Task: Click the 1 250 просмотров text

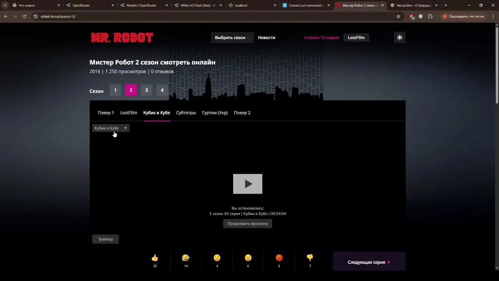Action: click(126, 71)
